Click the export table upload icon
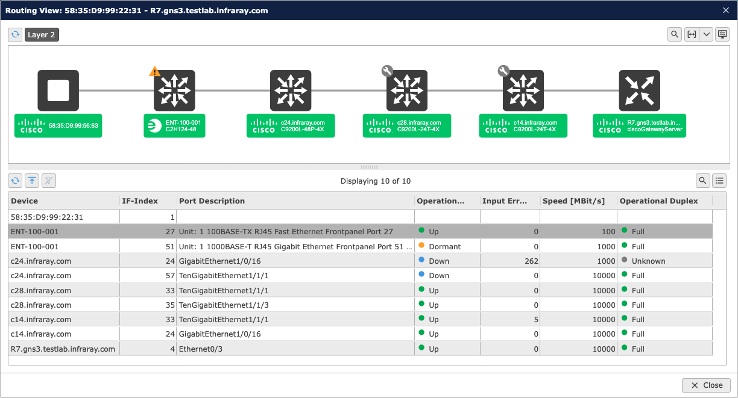Image resolution: width=738 pixels, height=398 pixels. pyautogui.click(x=32, y=180)
